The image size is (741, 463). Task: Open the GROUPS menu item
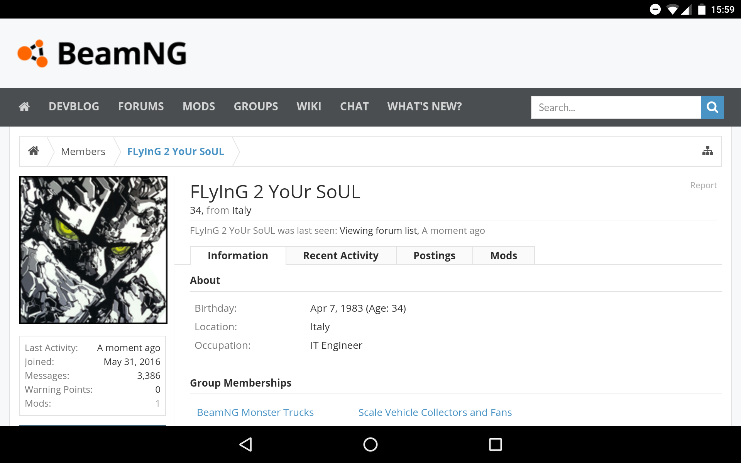point(256,106)
